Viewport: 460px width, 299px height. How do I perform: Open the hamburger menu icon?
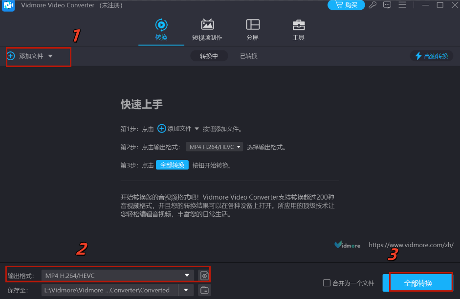[x=402, y=5]
